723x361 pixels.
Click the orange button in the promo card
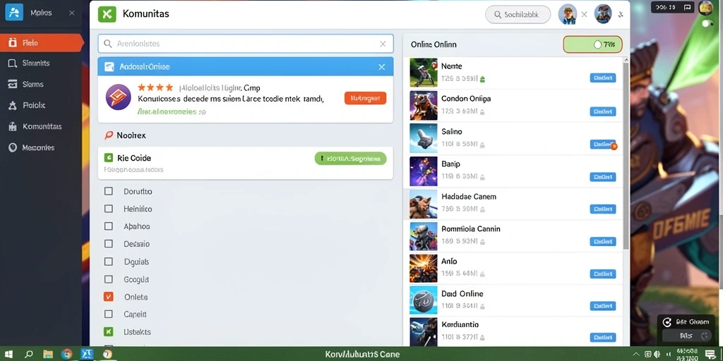365,97
